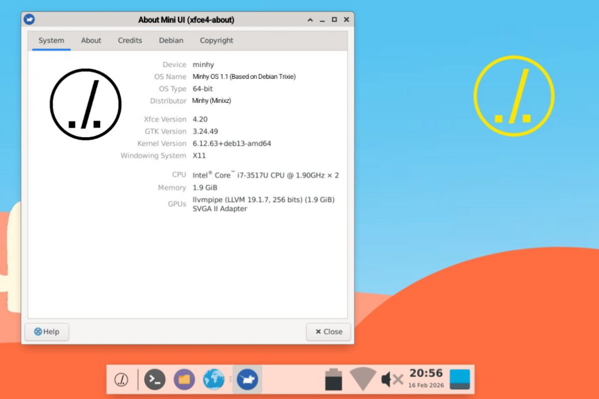View the Copyright tab
The width and height of the screenshot is (599, 399).
click(217, 40)
